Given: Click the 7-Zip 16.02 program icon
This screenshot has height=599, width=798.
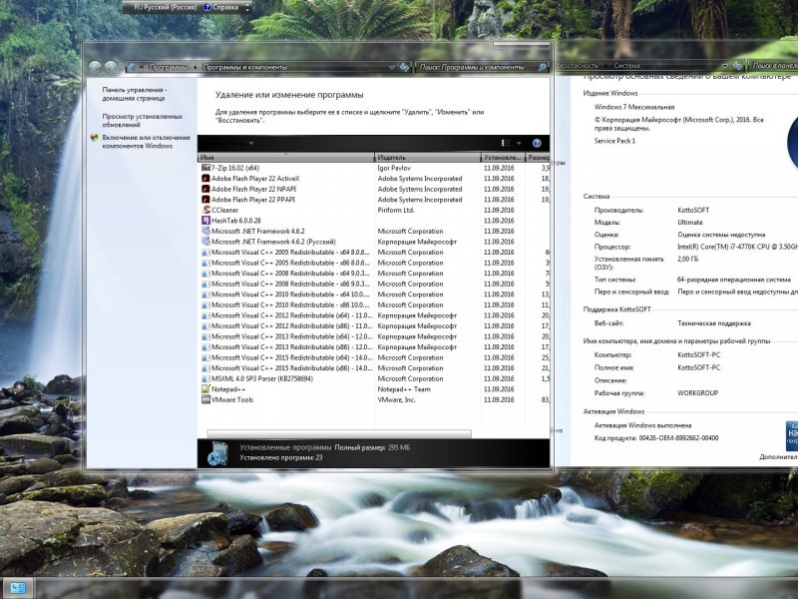Looking at the screenshot, I should pos(205,168).
